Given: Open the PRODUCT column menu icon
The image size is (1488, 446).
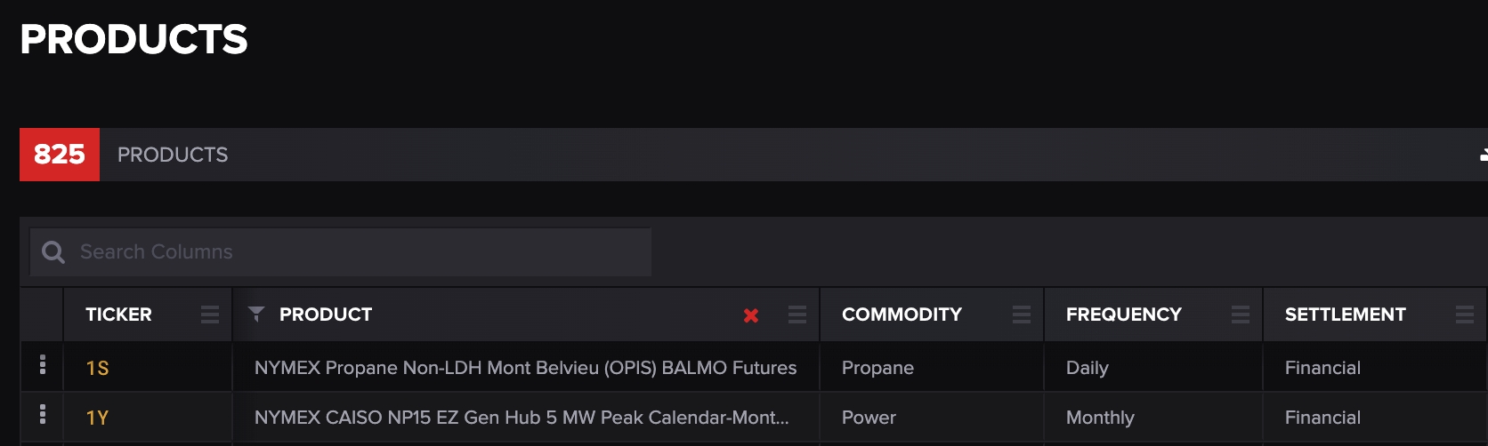Looking at the screenshot, I should tap(797, 315).
